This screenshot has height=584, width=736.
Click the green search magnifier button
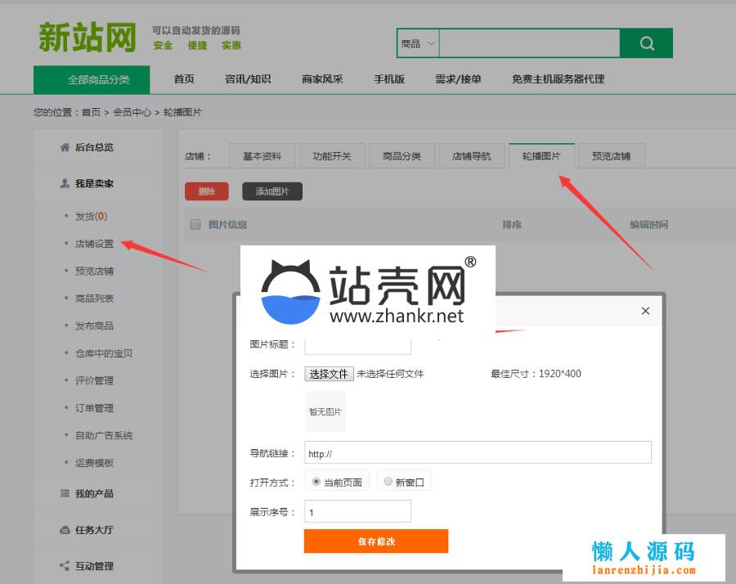(x=646, y=44)
